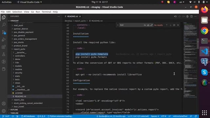
Task: Collapse the report_py3o folder
Action: pos(19,49)
